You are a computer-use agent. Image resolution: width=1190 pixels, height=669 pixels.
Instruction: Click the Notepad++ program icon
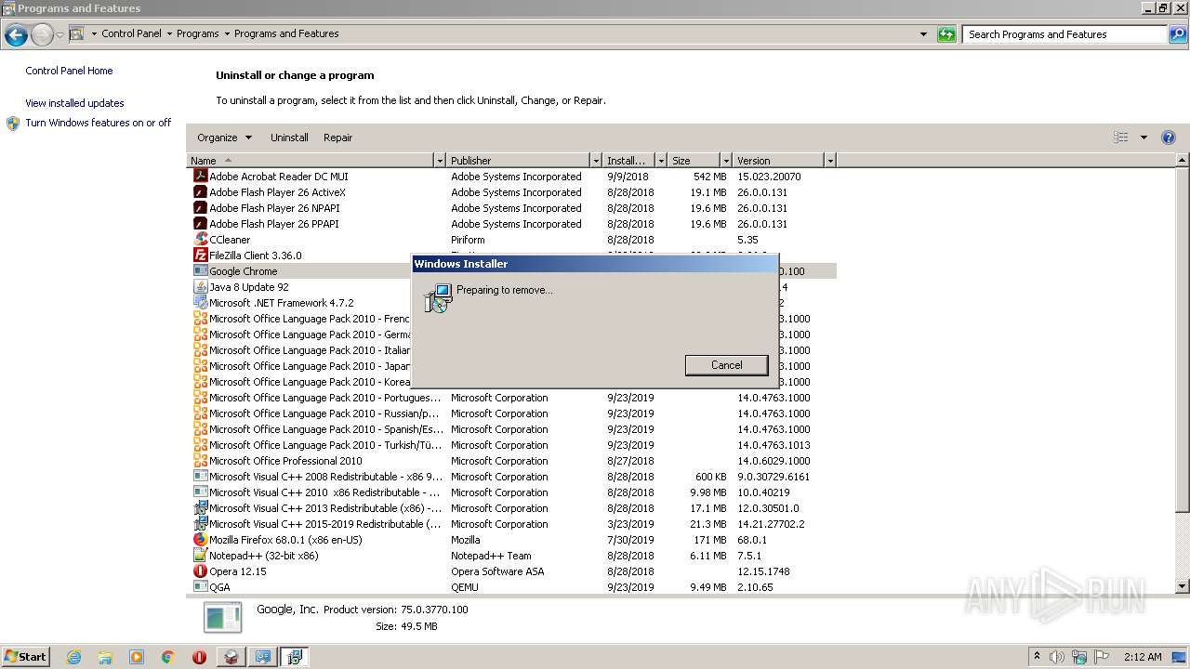[x=200, y=556]
